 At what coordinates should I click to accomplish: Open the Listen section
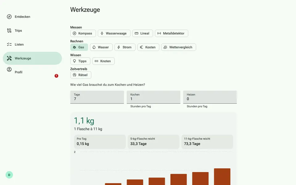(32, 44)
